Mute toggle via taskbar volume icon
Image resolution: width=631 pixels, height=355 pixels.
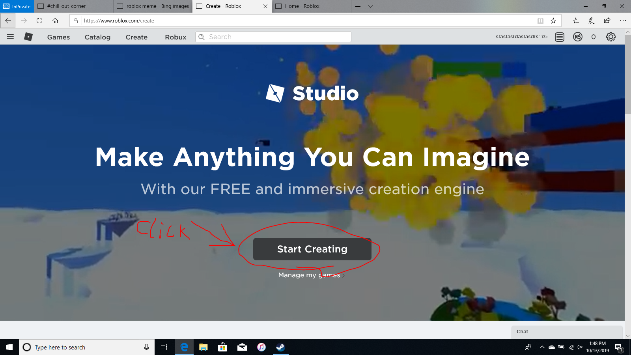point(579,347)
